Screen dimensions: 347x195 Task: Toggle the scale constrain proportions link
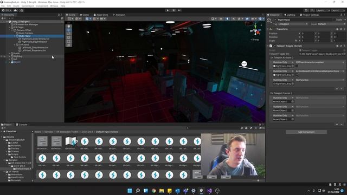pos(296,41)
